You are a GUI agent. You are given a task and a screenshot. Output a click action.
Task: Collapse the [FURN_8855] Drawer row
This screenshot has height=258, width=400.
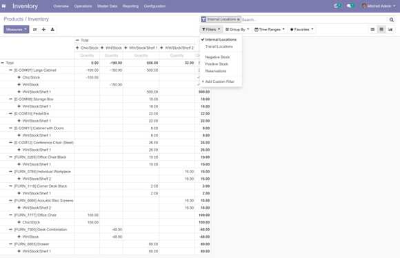coord(30,244)
